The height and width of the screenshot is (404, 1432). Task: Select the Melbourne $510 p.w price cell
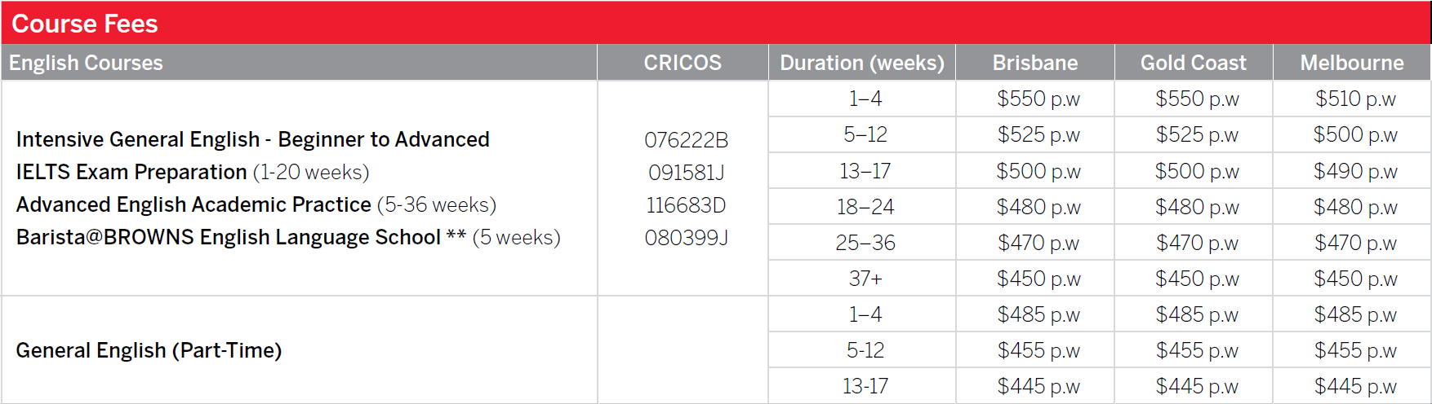coord(1355,99)
